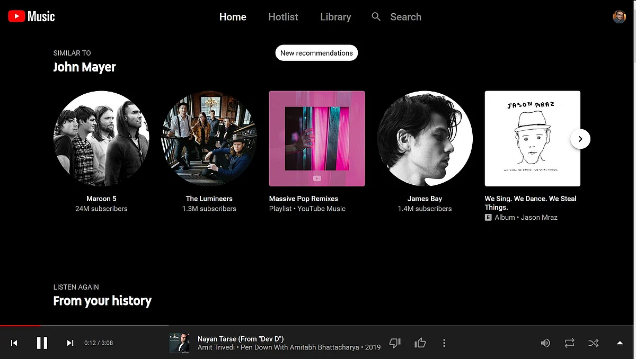Like the current song with thumbs up
The height and width of the screenshot is (359, 636).
point(420,343)
